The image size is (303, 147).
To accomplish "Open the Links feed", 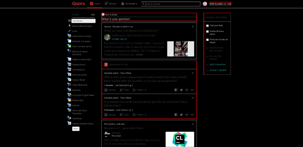I will (x=74, y=31).
